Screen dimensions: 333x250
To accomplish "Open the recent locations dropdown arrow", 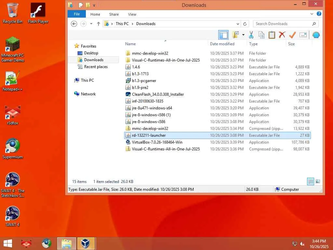I will 91,24.
